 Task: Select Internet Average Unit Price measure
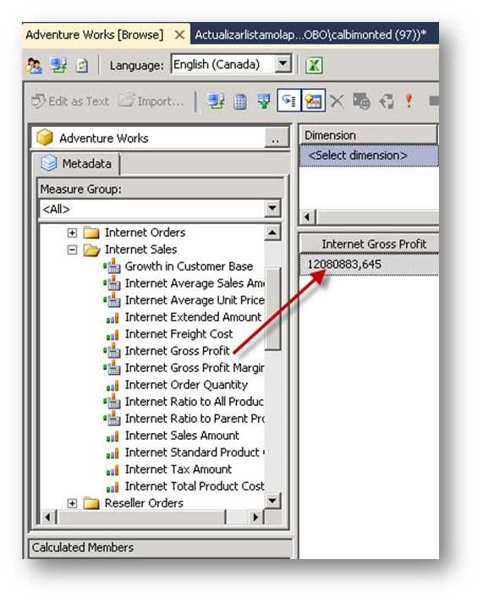[x=195, y=300]
